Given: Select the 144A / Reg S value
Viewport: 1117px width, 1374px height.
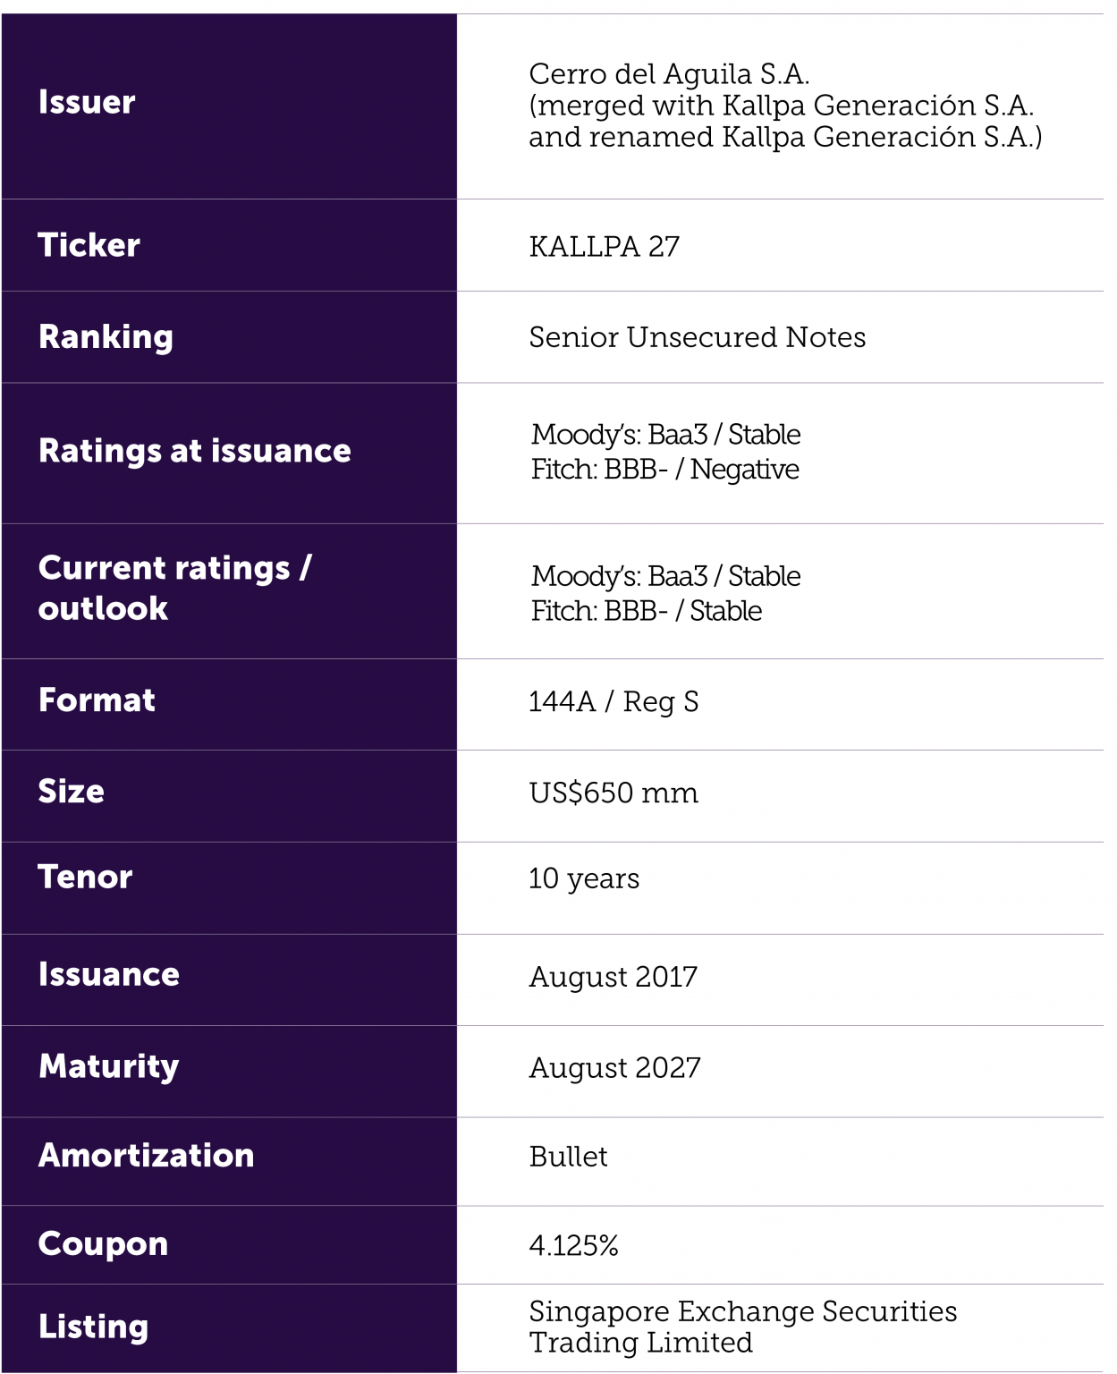Looking at the screenshot, I should point(614,702).
